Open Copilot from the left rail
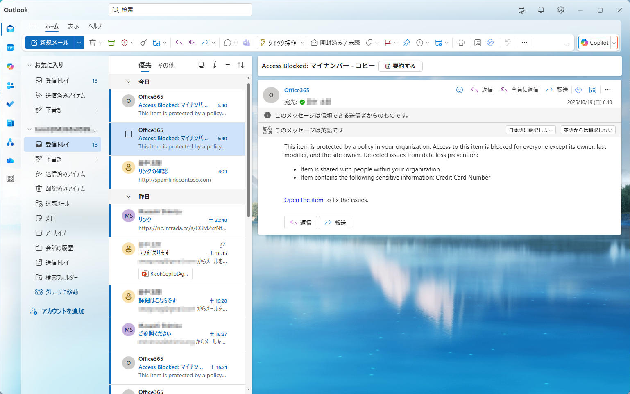 (10, 66)
